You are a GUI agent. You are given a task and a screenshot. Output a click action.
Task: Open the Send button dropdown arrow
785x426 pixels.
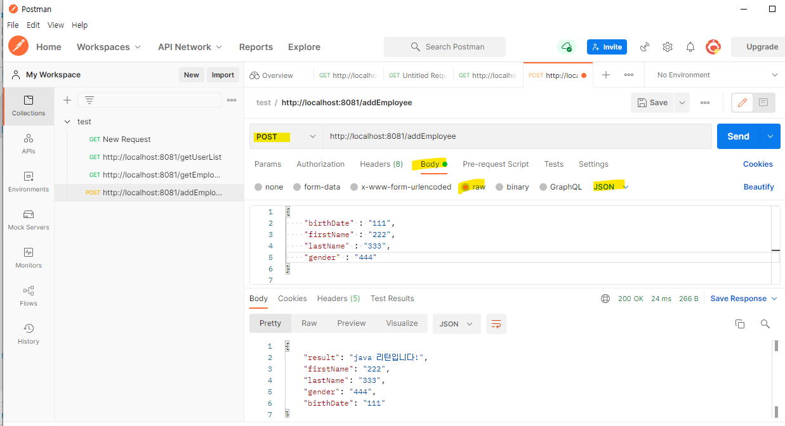770,136
